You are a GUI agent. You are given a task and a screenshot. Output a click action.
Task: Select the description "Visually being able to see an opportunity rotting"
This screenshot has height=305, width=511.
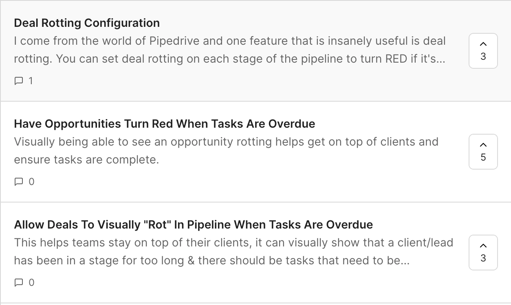pyautogui.click(x=226, y=151)
